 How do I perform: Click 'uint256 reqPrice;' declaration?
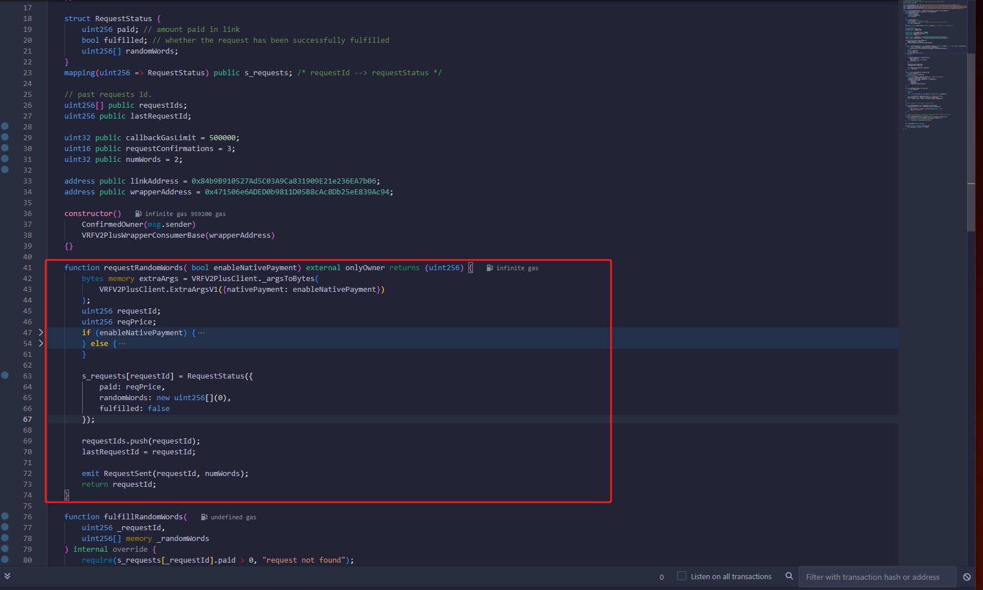point(119,322)
